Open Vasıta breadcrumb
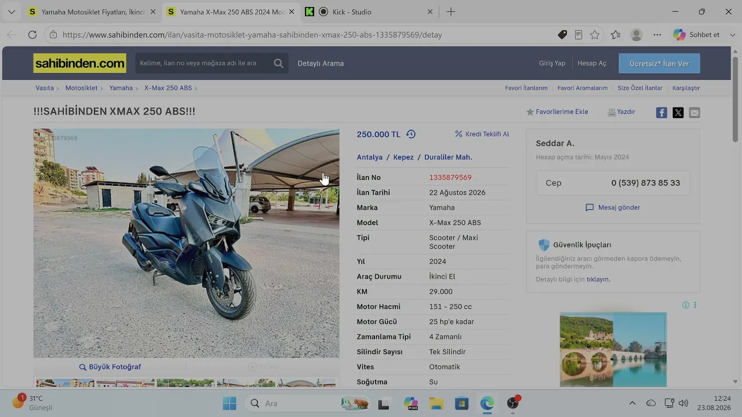Viewport: 742px width, 417px height. (x=45, y=88)
